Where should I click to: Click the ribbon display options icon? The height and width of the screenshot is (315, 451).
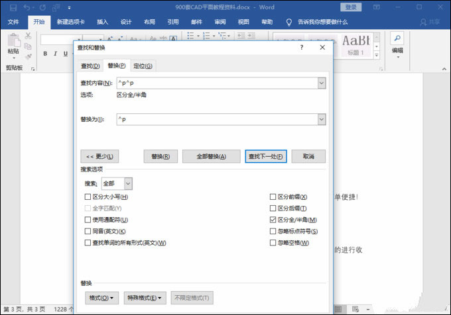(377, 7)
